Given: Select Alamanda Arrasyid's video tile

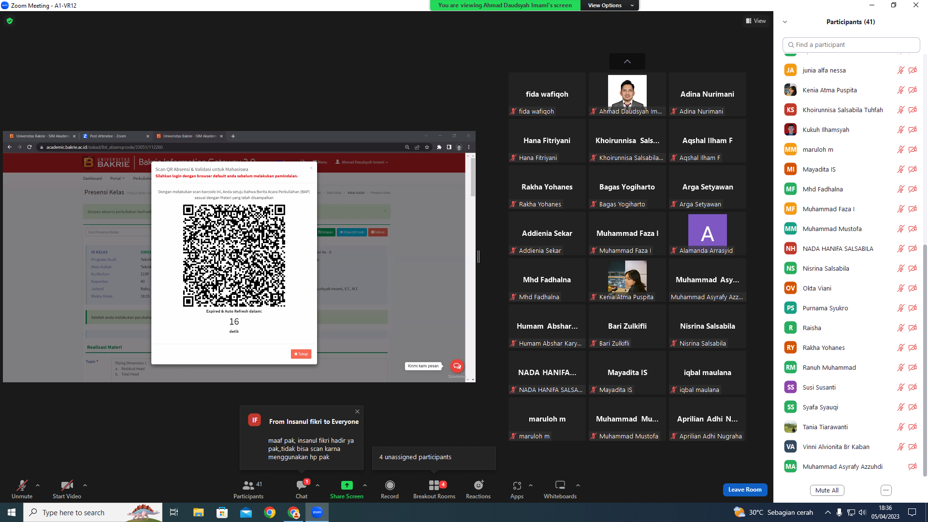Looking at the screenshot, I should click(708, 233).
